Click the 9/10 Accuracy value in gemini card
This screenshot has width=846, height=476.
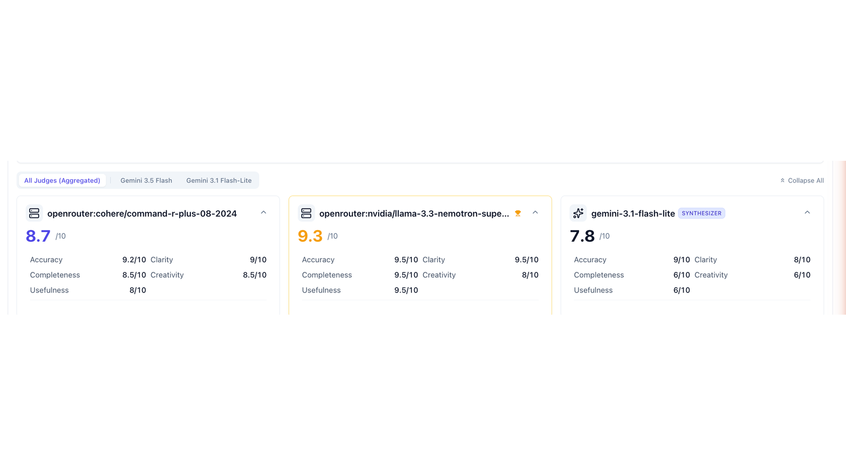(x=682, y=260)
